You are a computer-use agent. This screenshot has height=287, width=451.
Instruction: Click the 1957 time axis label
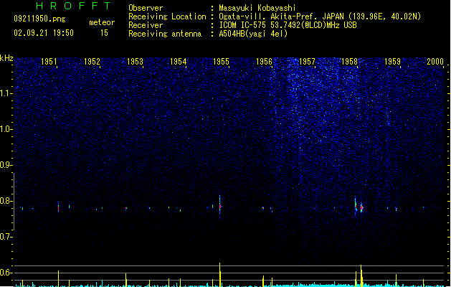pos(307,61)
